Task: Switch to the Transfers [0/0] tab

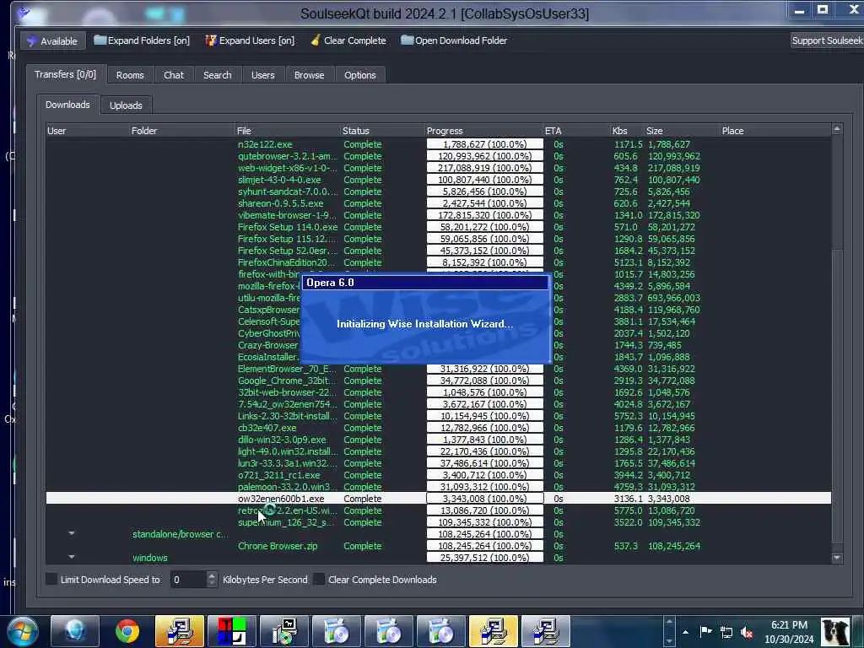Action: (65, 74)
